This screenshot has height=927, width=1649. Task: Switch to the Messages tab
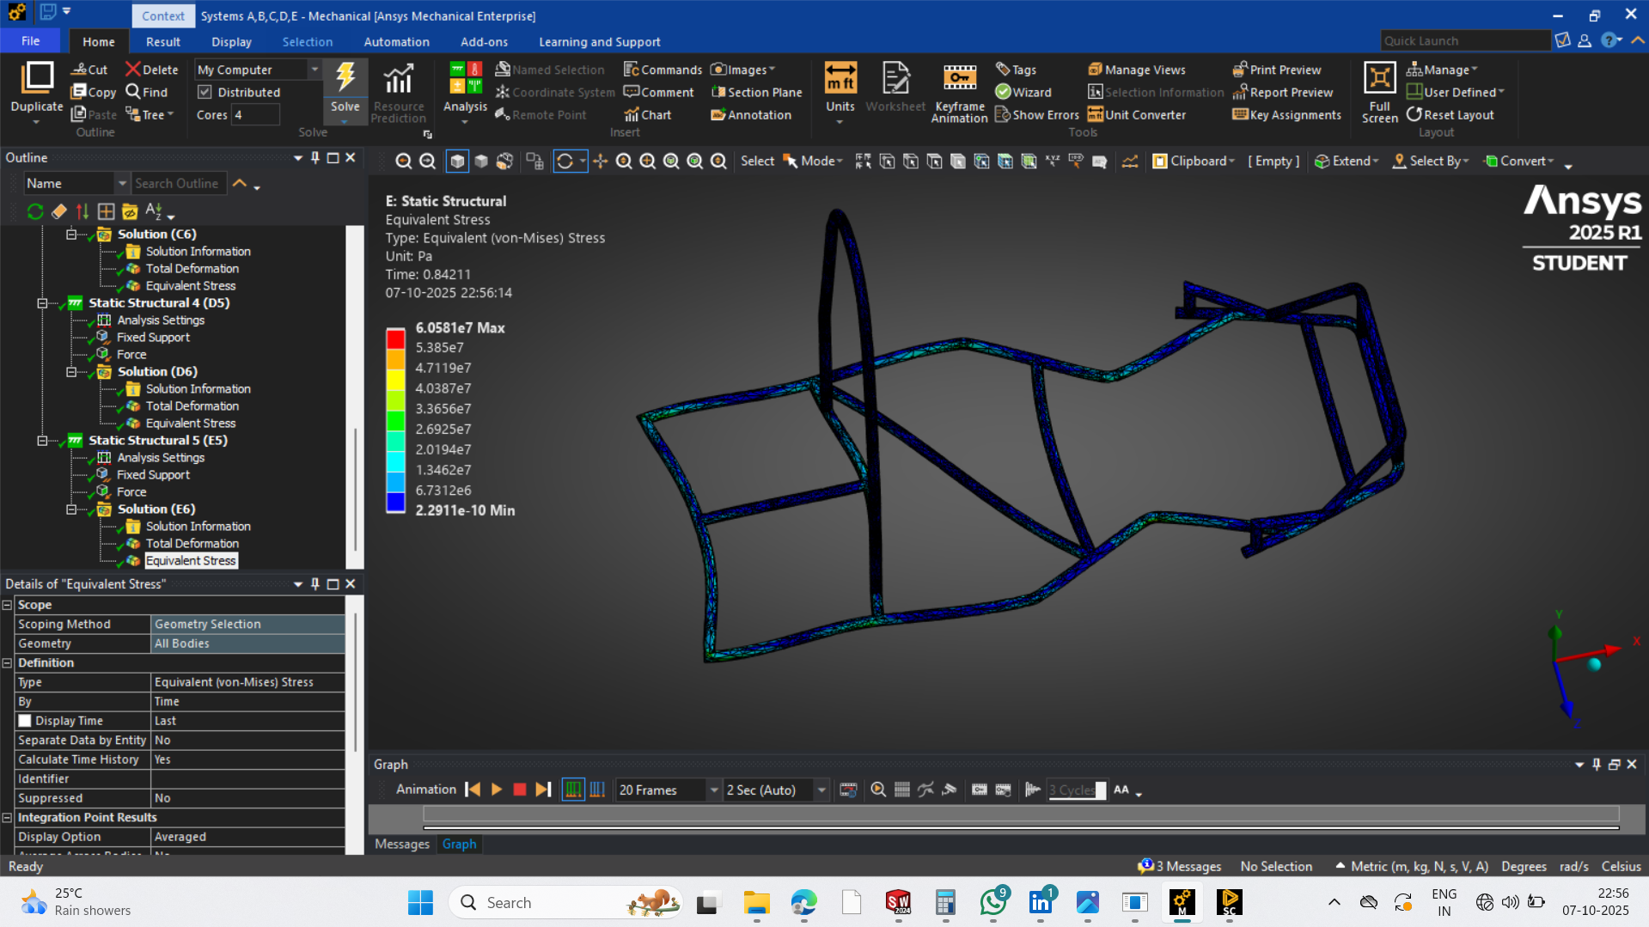[x=401, y=844]
